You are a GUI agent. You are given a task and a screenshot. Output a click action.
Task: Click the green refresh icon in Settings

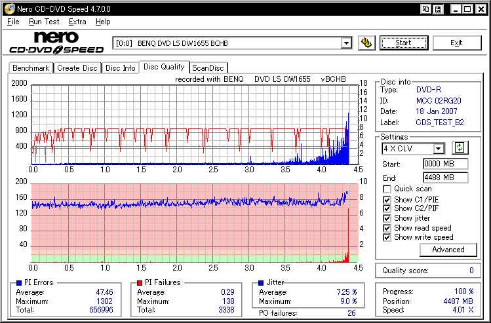[x=460, y=148]
